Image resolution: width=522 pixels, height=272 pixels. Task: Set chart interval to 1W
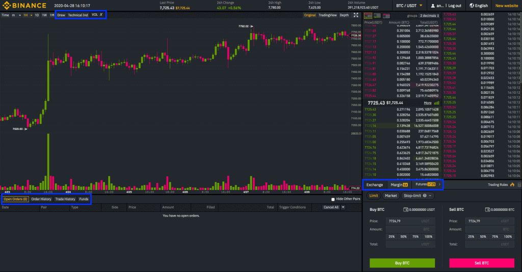point(44,15)
